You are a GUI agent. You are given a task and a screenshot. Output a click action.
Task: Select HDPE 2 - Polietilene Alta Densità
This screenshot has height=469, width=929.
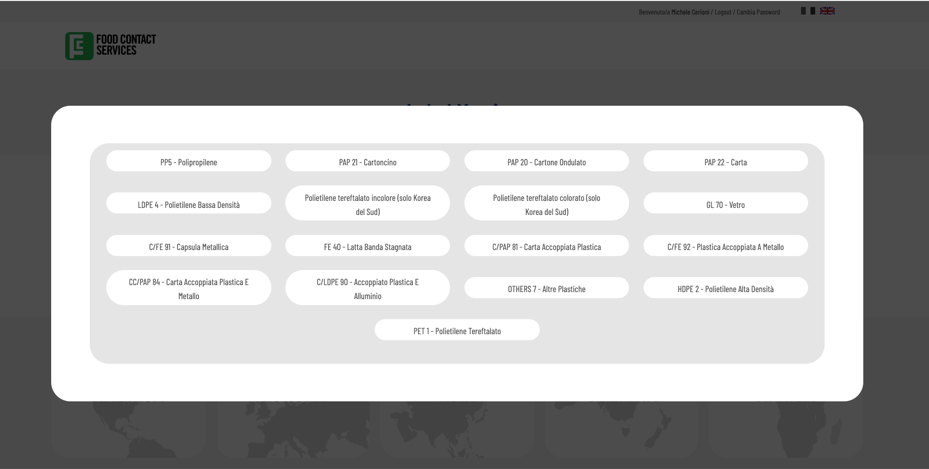pos(725,288)
